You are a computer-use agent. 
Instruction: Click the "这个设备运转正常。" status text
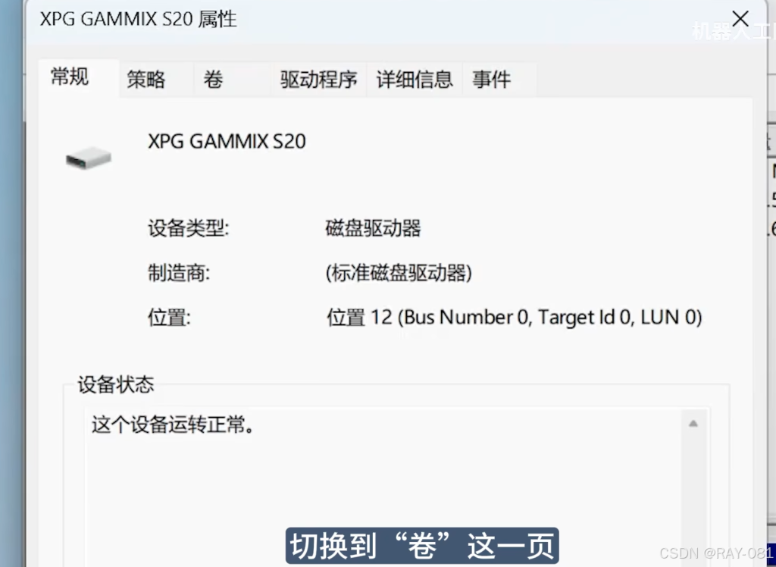tap(174, 425)
